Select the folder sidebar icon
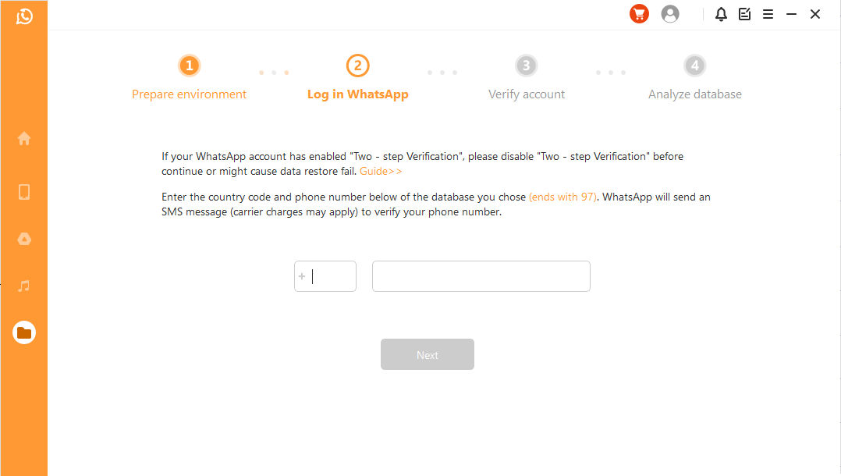Viewport: 841px width, 476px height. click(x=24, y=332)
